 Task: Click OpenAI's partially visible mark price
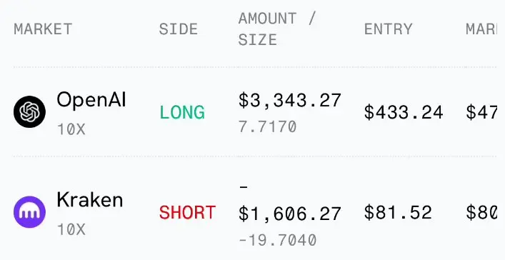click(x=481, y=113)
